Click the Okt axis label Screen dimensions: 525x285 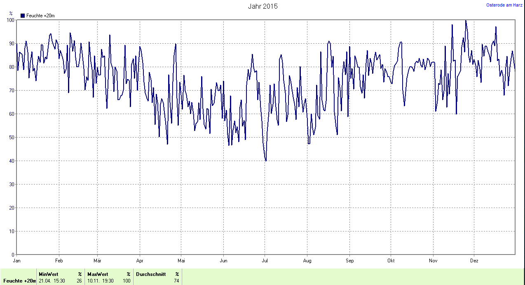[391, 260]
